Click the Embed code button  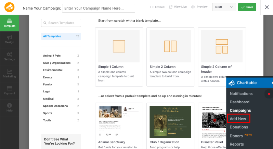(x=157, y=7)
